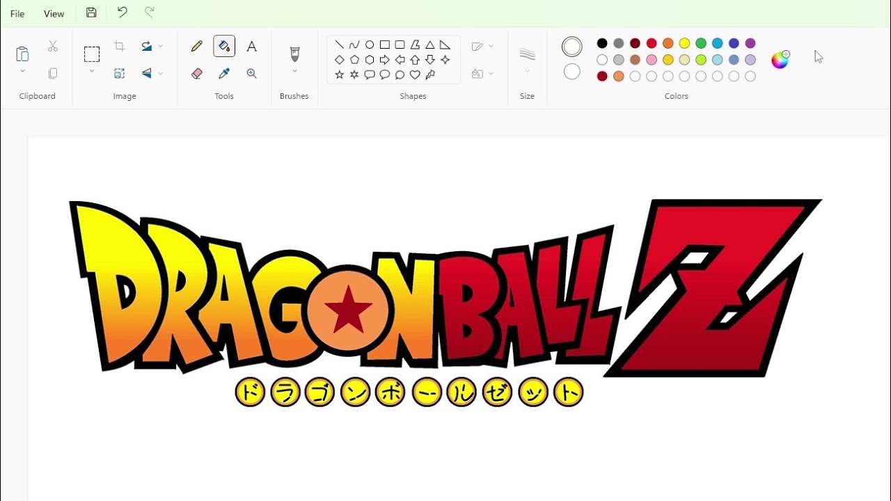Click the red Z letter on canvas

point(713,289)
